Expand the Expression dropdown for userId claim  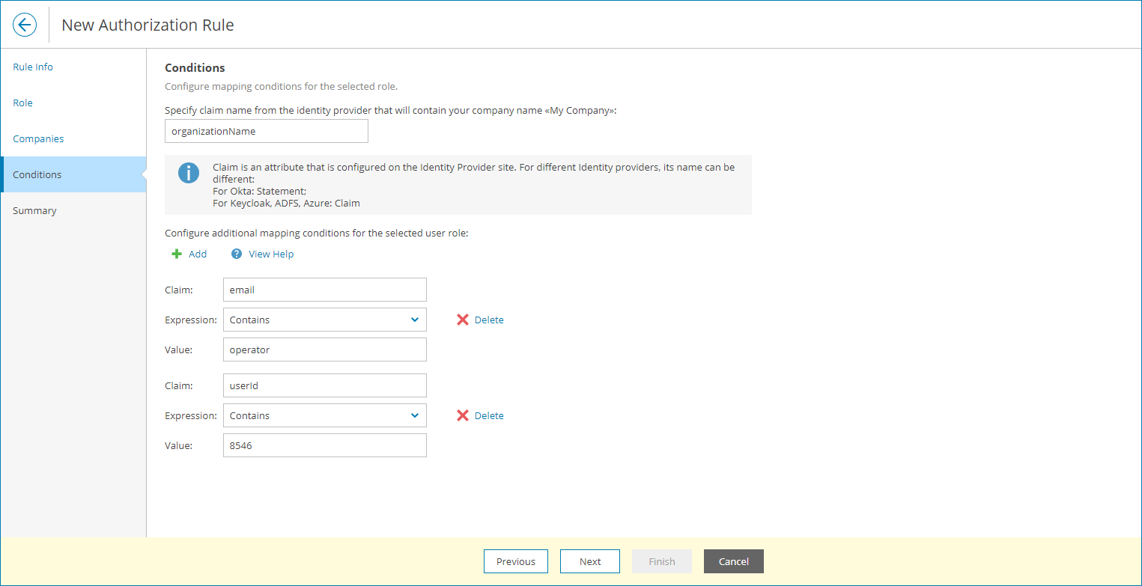click(x=415, y=415)
